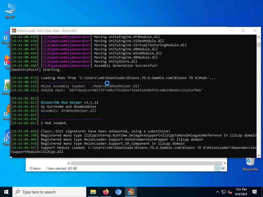Click the Firefox desktop shortcut
This screenshot has width=263, height=197.
[7, 62]
